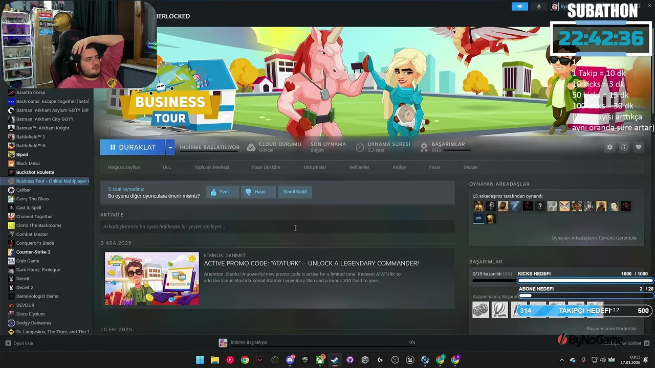
Task: Open the Steam notifications bell
Action: coord(539,7)
